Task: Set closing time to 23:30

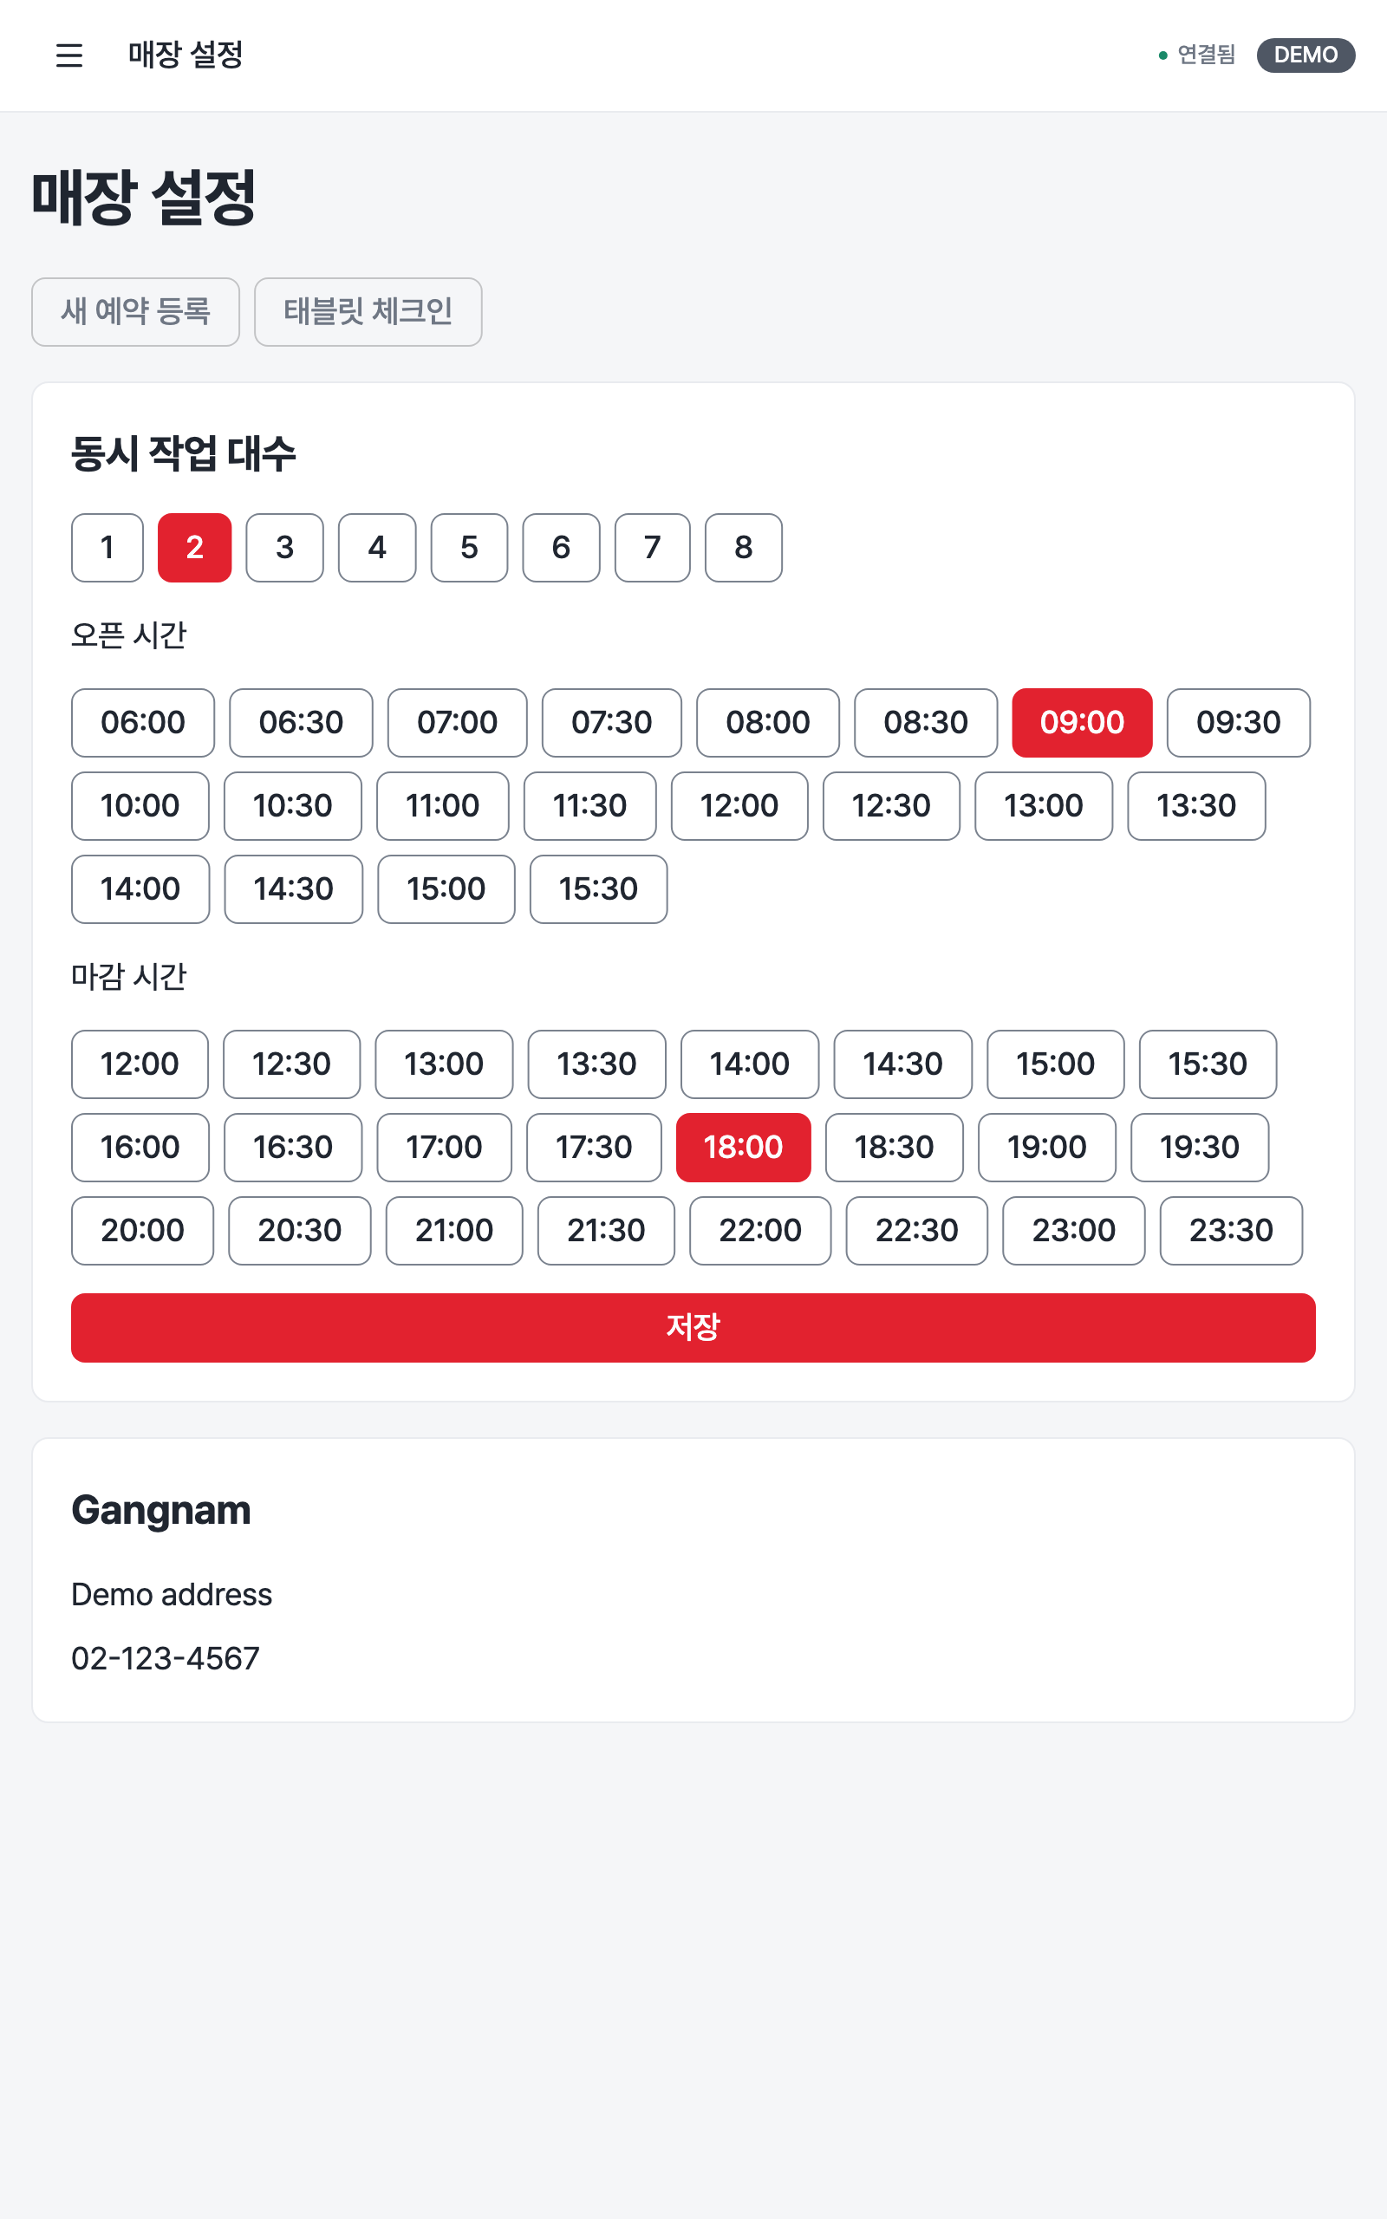Action: pos(1231,1231)
